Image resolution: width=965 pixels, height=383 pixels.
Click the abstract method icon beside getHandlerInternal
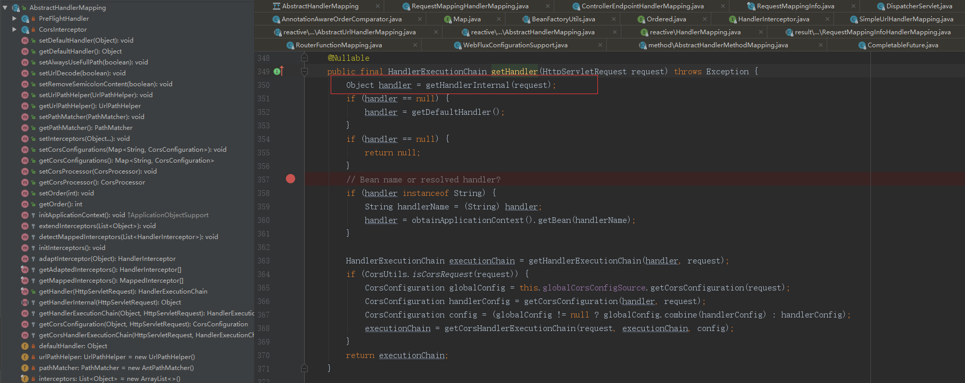[24, 302]
